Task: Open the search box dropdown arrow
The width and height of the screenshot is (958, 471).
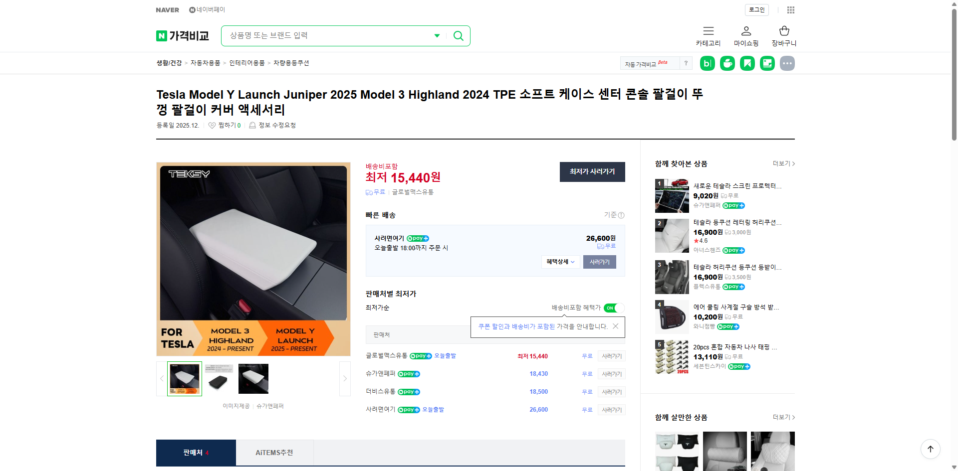Action: point(437,35)
